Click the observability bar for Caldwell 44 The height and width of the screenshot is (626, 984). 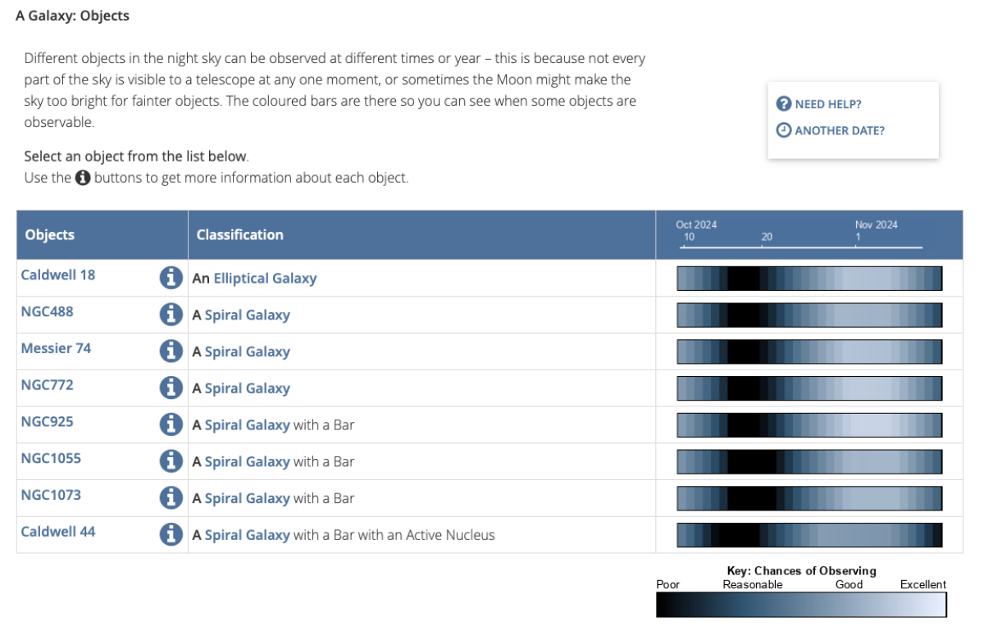click(809, 534)
